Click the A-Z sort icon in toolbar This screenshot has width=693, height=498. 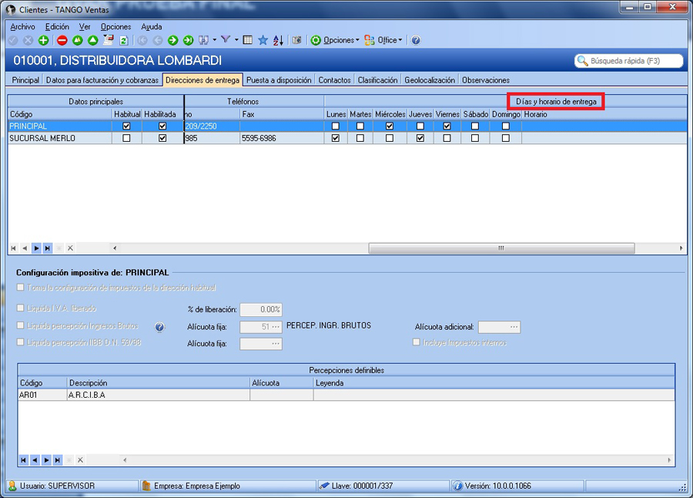(278, 40)
